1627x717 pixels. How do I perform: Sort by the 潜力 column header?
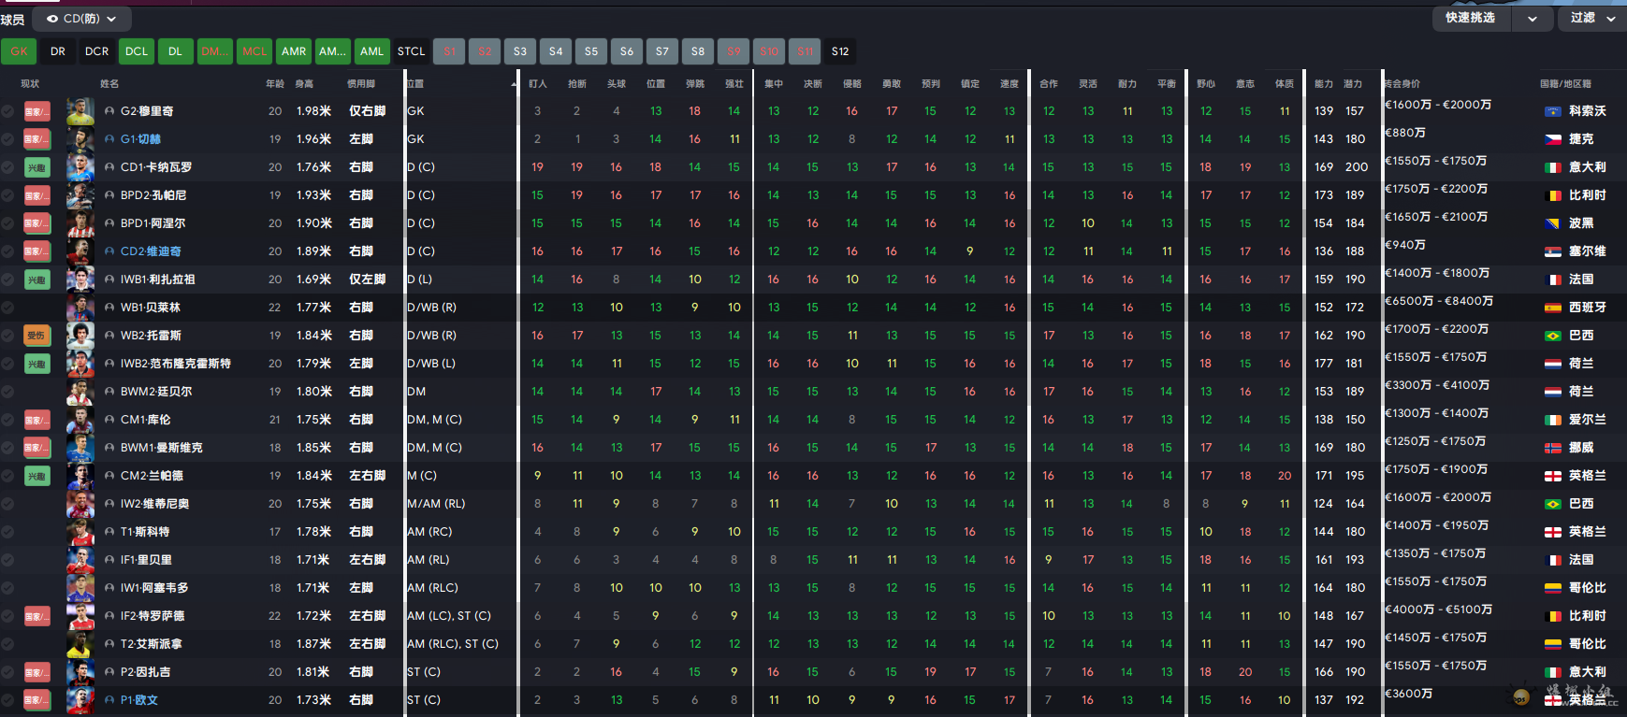1354,84
